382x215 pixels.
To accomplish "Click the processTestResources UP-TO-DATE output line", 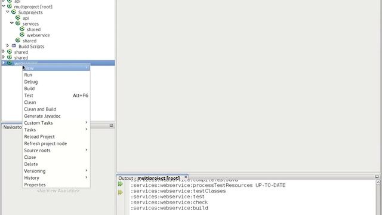I will pos(208,185).
